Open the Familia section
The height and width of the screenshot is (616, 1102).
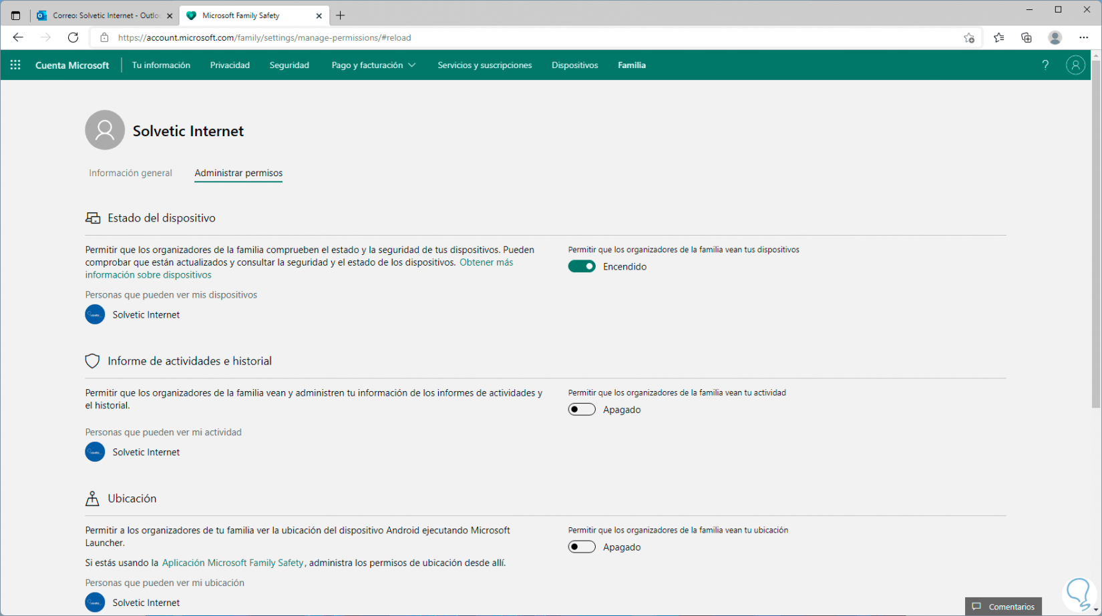point(632,65)
